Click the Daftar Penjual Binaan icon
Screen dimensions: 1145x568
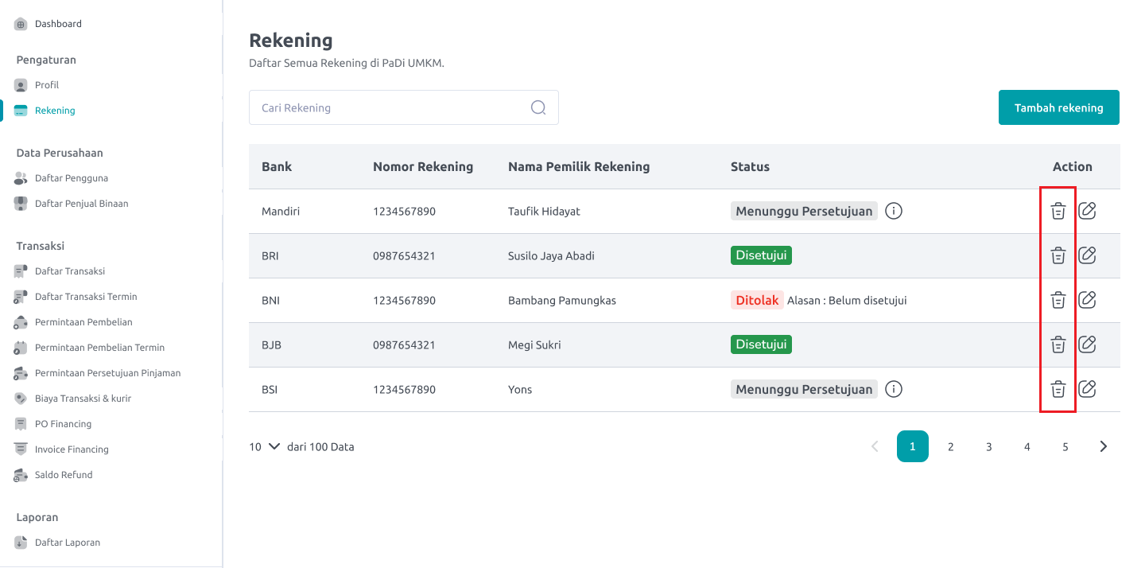[21, 204]
